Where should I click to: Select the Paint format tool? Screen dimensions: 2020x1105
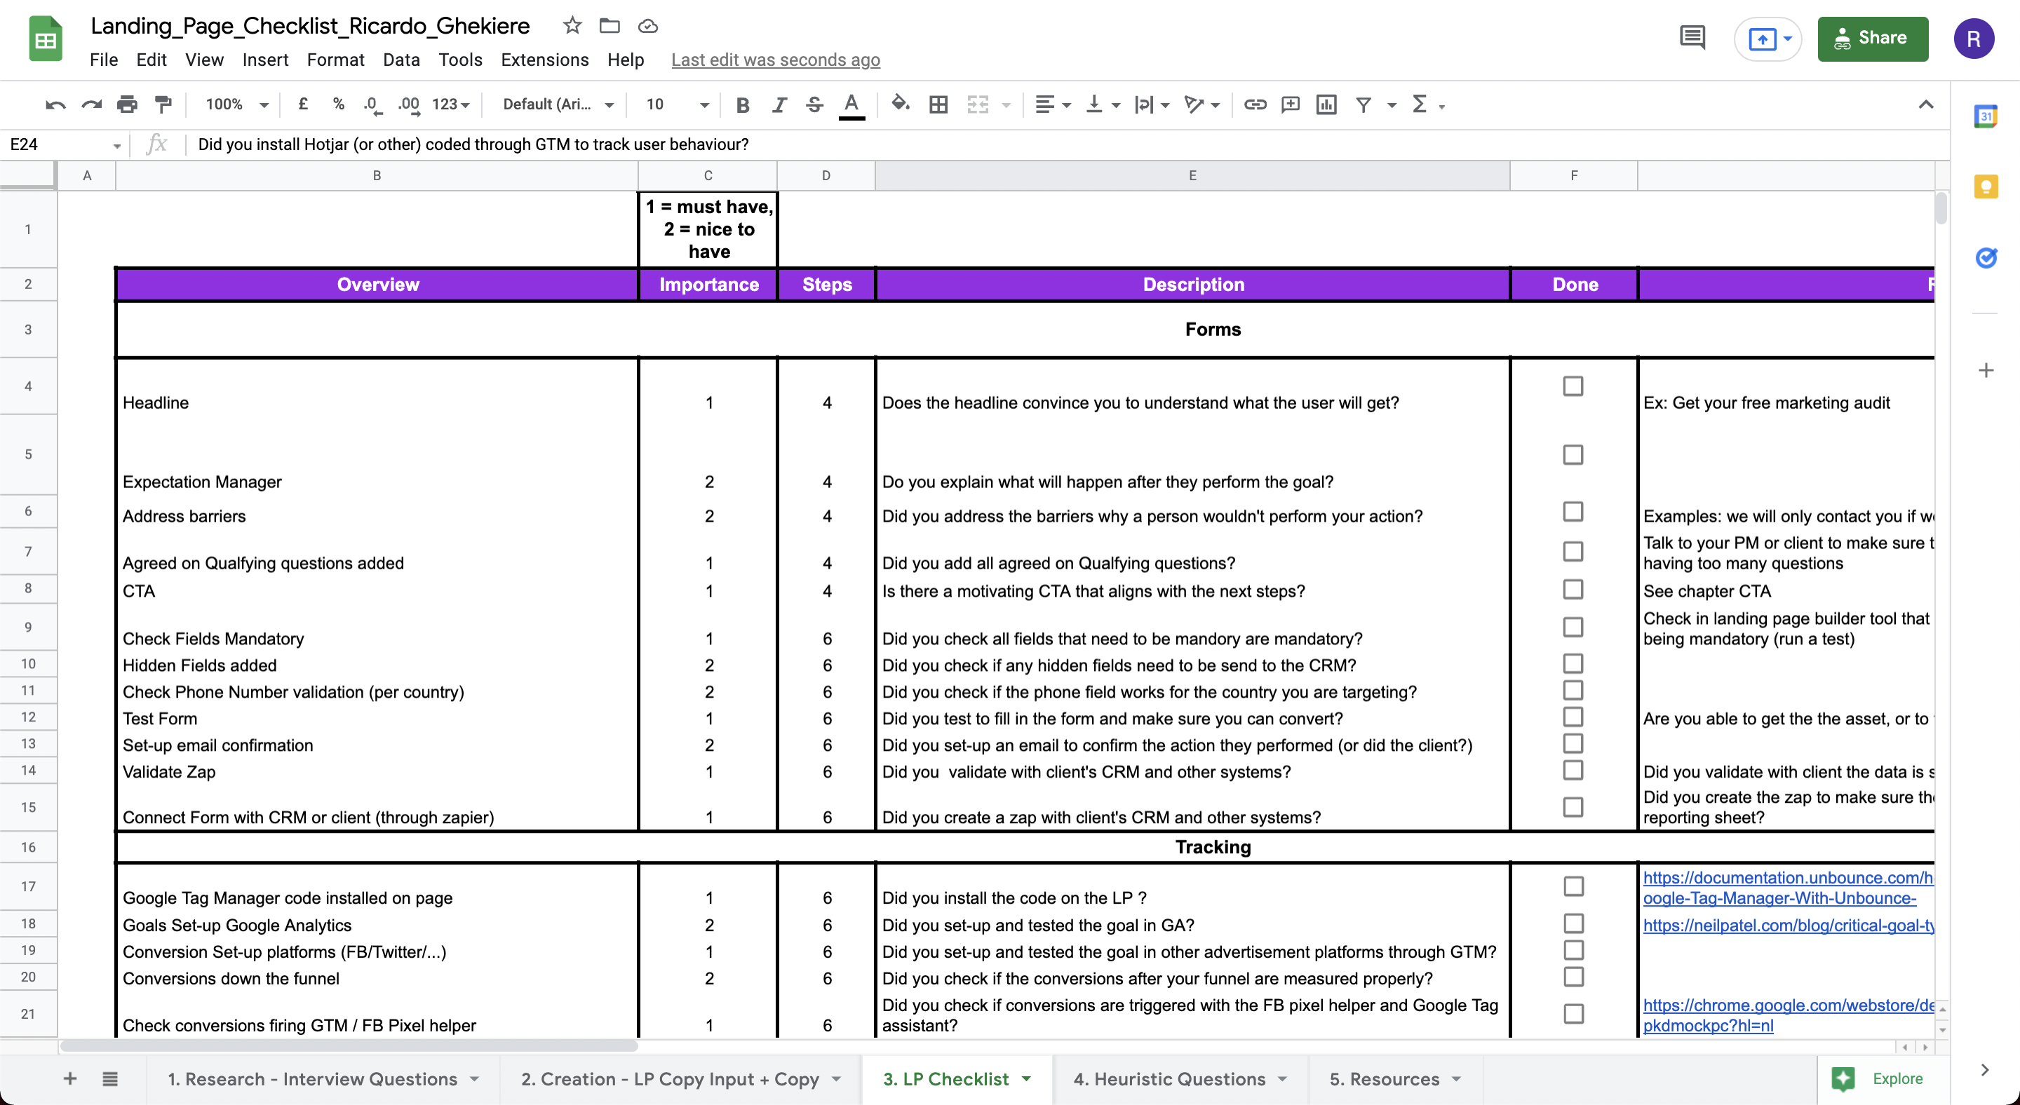163,104
